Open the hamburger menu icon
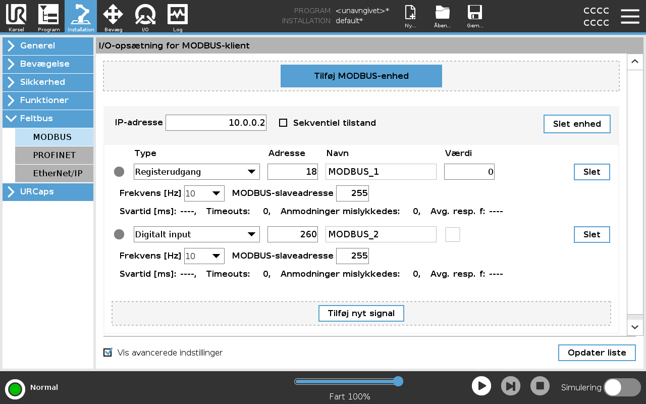This screenshot has width=646, height=404. (x=630, y=16)
